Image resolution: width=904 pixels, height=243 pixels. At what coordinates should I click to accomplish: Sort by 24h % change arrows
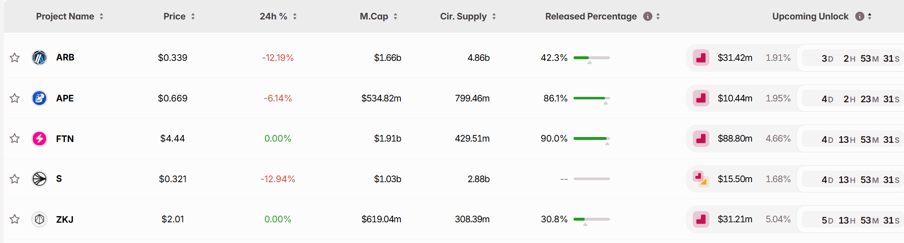pyautogui.click(x=295, y=16)
